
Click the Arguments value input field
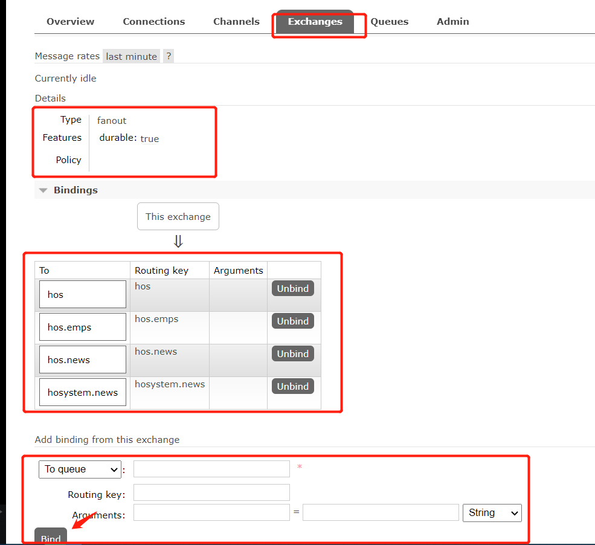(x=381, y=512)
